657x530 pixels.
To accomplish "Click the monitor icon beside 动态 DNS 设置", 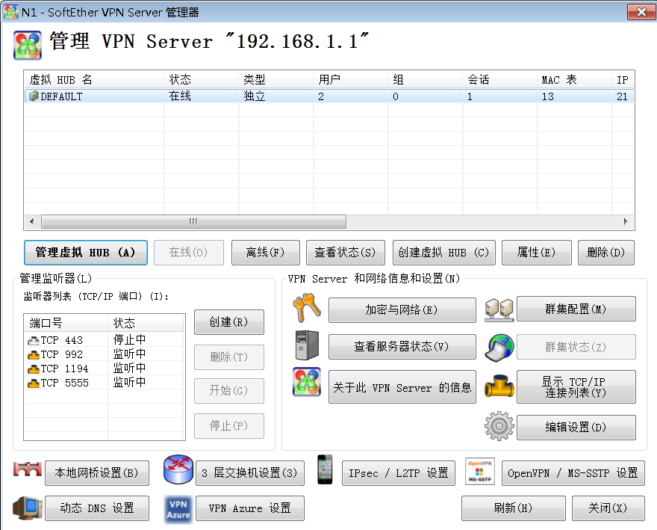I will [x=28, y=508].
